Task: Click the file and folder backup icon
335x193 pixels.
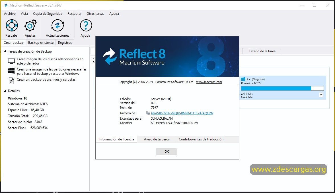Action: 11,81
